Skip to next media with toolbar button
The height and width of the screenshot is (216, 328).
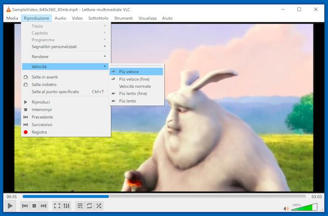44,206
